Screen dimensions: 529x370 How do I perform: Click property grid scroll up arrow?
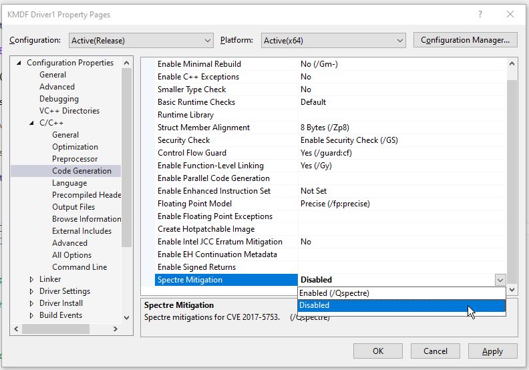point(512,63)
